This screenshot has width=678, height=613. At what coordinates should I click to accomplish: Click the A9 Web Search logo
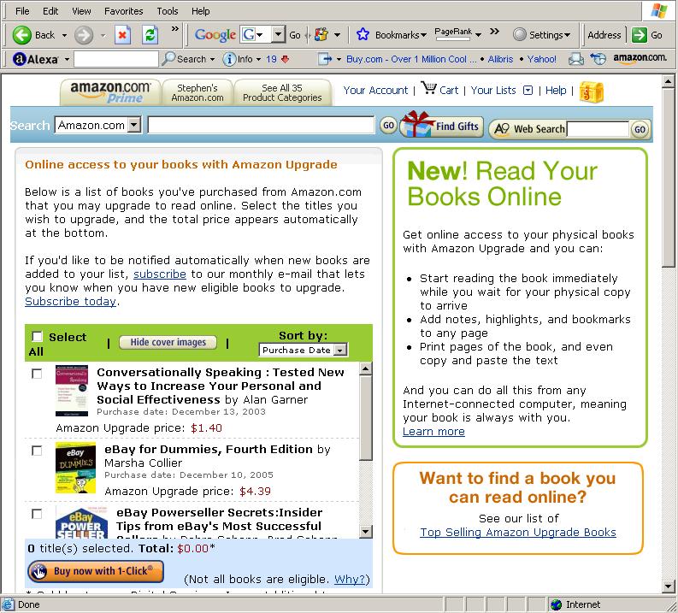tap(502, 129)
